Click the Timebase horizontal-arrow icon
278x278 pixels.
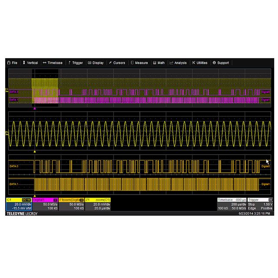(44, 63)
